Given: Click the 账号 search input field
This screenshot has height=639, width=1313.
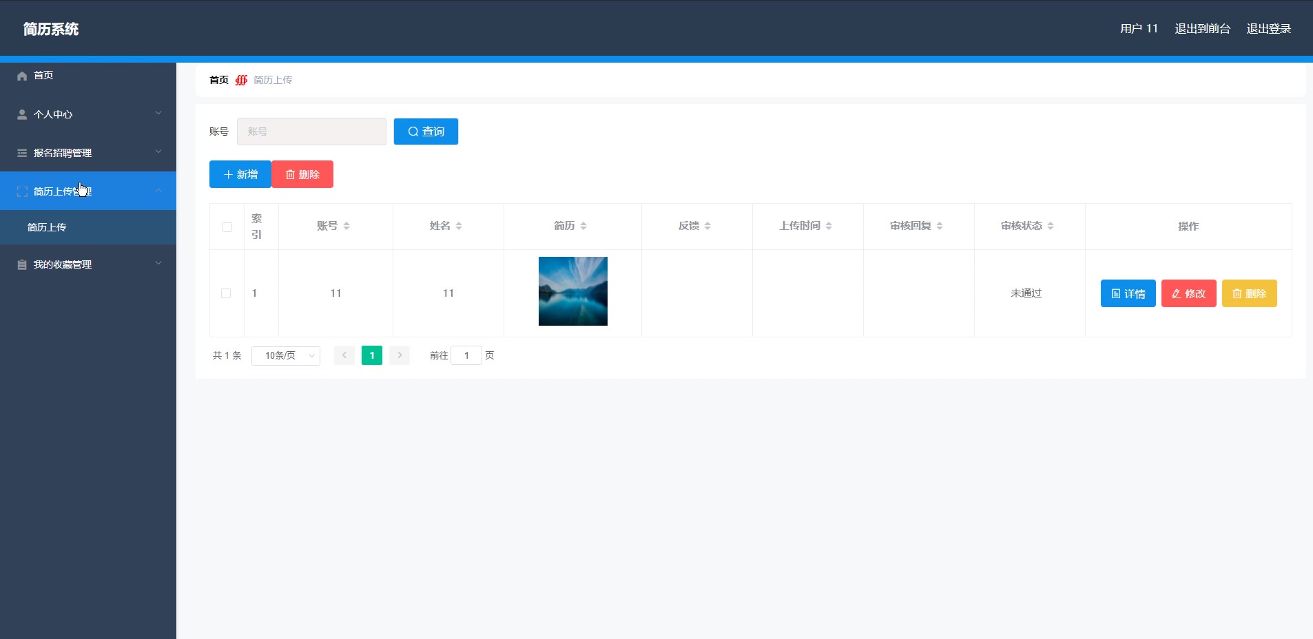Looking at the screenshot, I should click(311, 132).
